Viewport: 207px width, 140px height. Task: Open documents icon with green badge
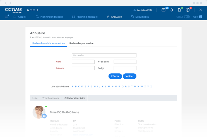180,10
